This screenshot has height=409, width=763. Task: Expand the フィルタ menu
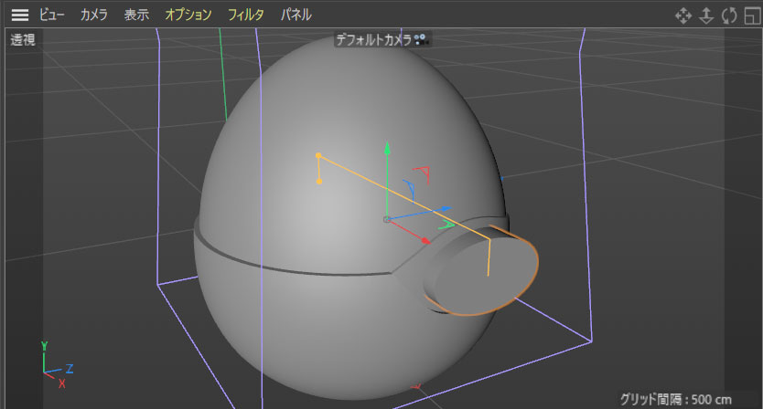pos(246,15)
